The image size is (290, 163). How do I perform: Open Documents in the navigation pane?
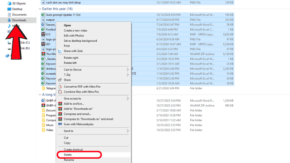[19, 14]
